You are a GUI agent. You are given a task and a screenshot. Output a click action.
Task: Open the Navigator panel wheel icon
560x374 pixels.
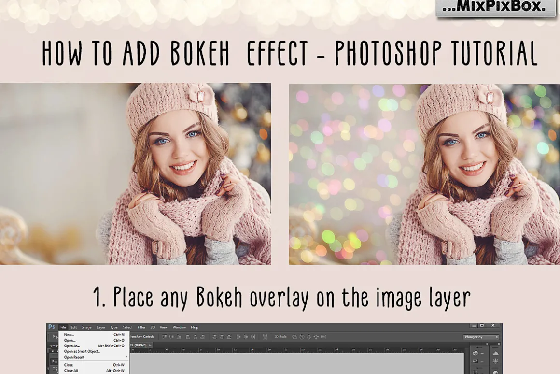point(495,361)
